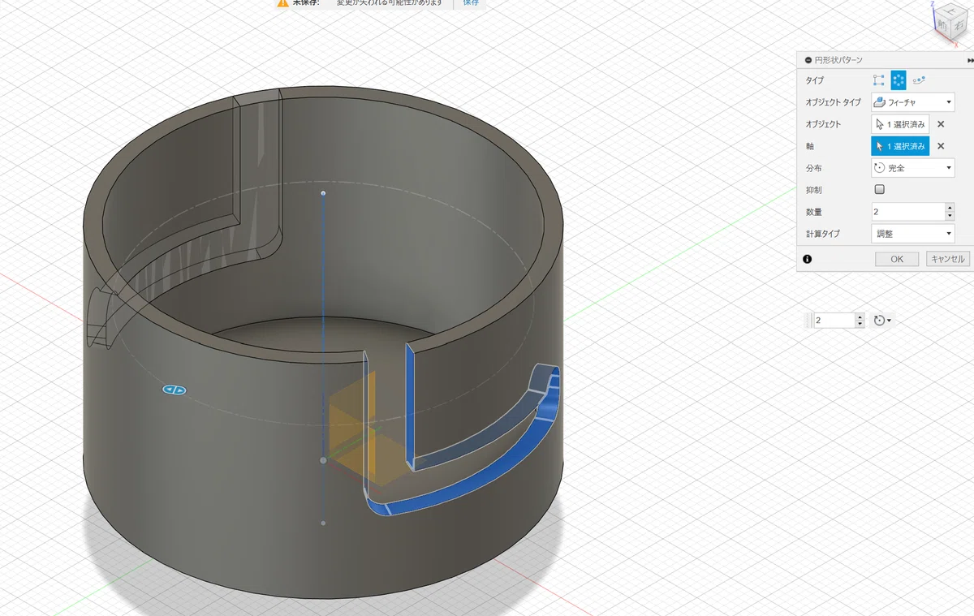The width and height of the screenshot is (974, 616).
Task: Click the 軸 1 選択済み selector
Action: [x=900, y=146]
